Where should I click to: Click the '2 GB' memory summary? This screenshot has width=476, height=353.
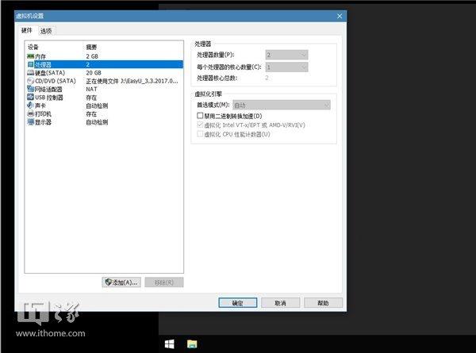pos(92,56)
